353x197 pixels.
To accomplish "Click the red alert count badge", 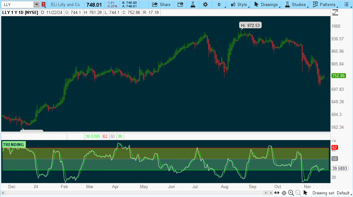I will coord(44,4).
